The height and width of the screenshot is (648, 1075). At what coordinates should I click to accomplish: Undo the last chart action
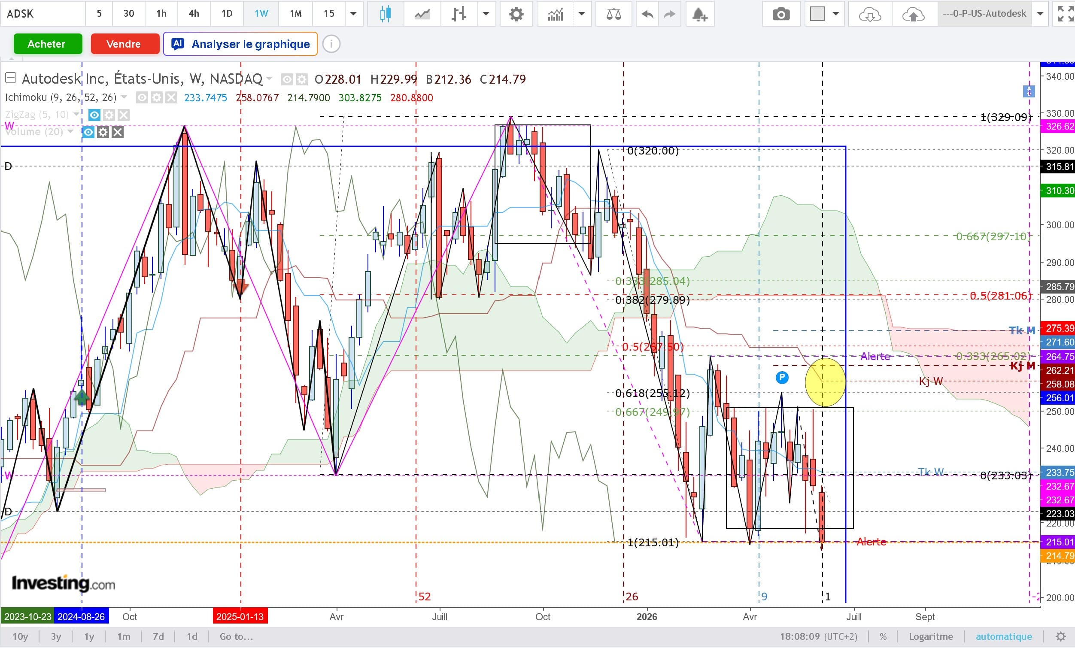pos(647,14)
